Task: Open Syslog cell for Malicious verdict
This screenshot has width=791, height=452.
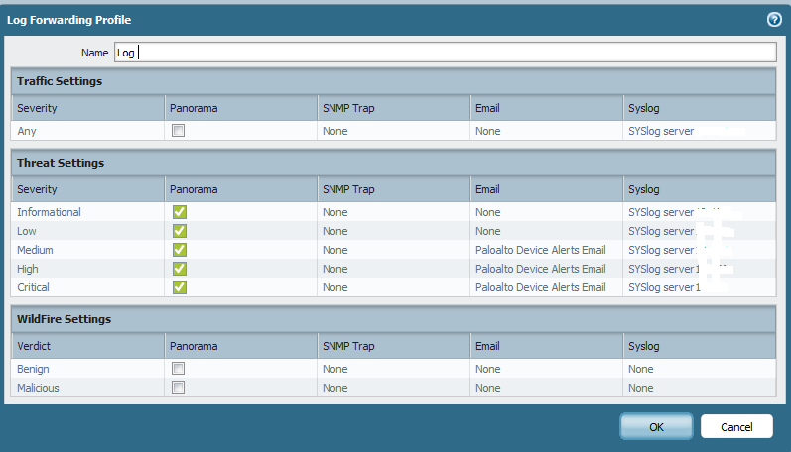Action: pos(699,388)
